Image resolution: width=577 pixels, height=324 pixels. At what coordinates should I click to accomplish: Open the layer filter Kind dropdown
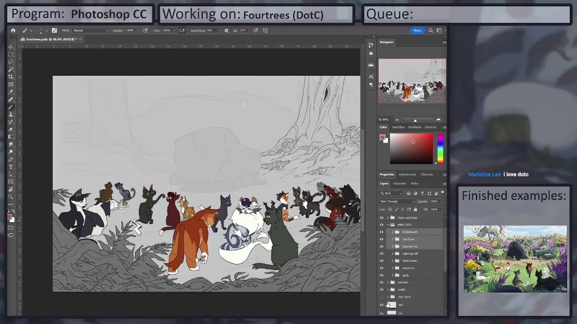click(x=391, y=193)
